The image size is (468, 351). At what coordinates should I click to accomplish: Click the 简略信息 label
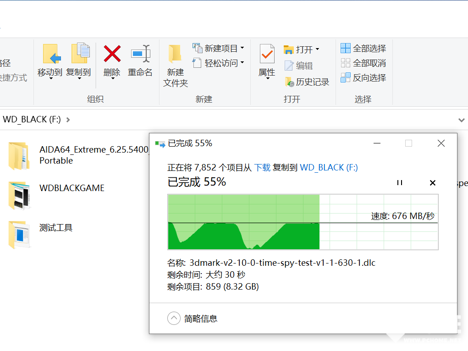click(x=201, y=319)
